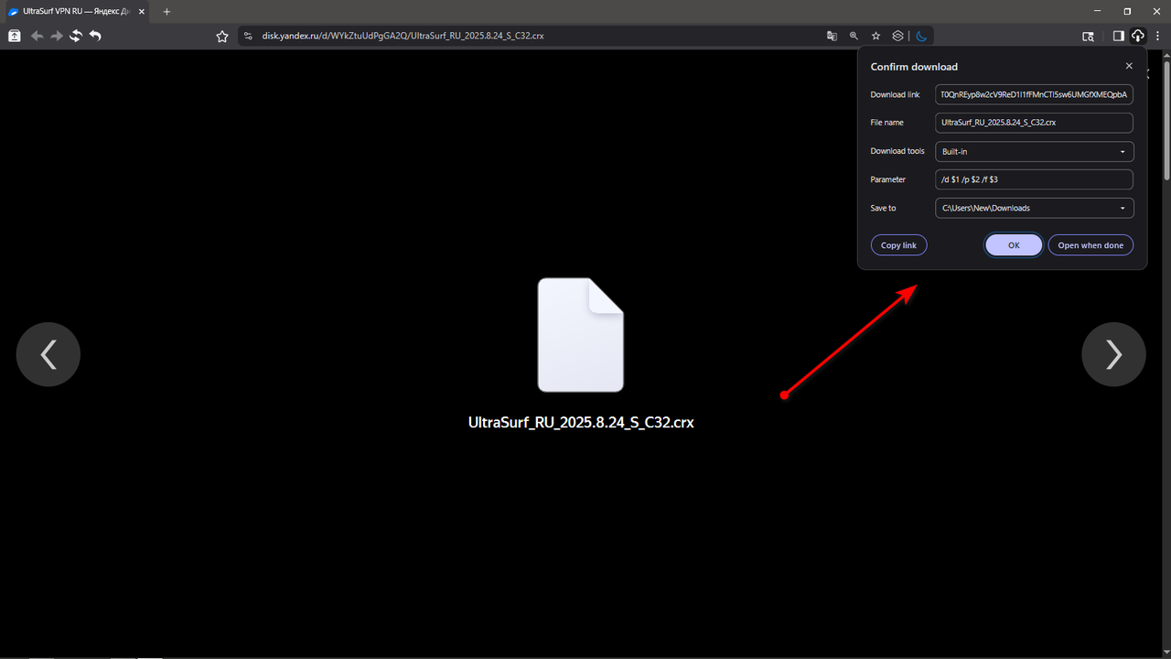This screenshot has height=659, width=1171.
Task: Click the star icon left of address bar
Action: pyautogui.click(x=222, y=37)
